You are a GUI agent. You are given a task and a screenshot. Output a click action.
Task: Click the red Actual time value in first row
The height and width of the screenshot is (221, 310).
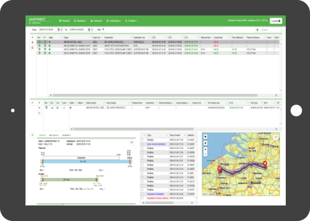coord(216,42)
